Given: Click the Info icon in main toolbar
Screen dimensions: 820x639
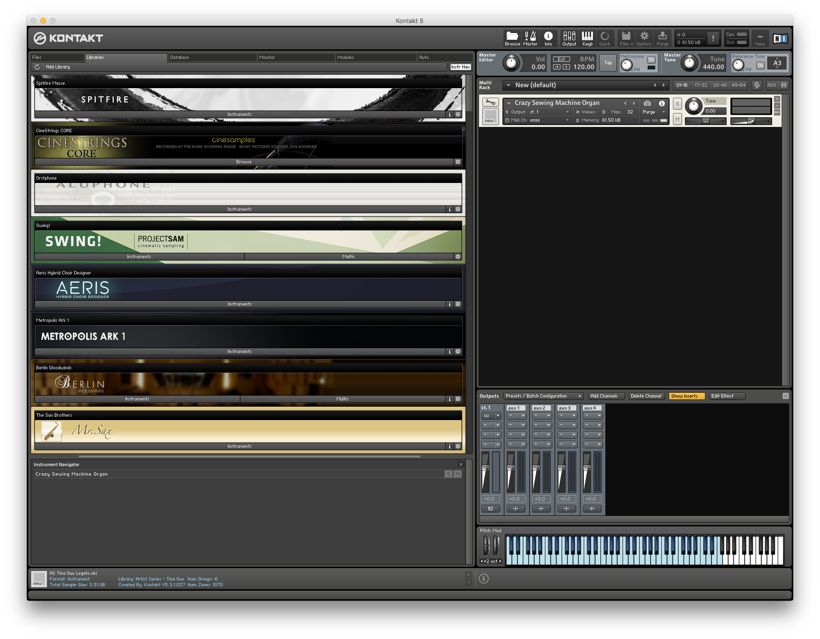Looking at the screenshot, I should (x=548, y=38).
